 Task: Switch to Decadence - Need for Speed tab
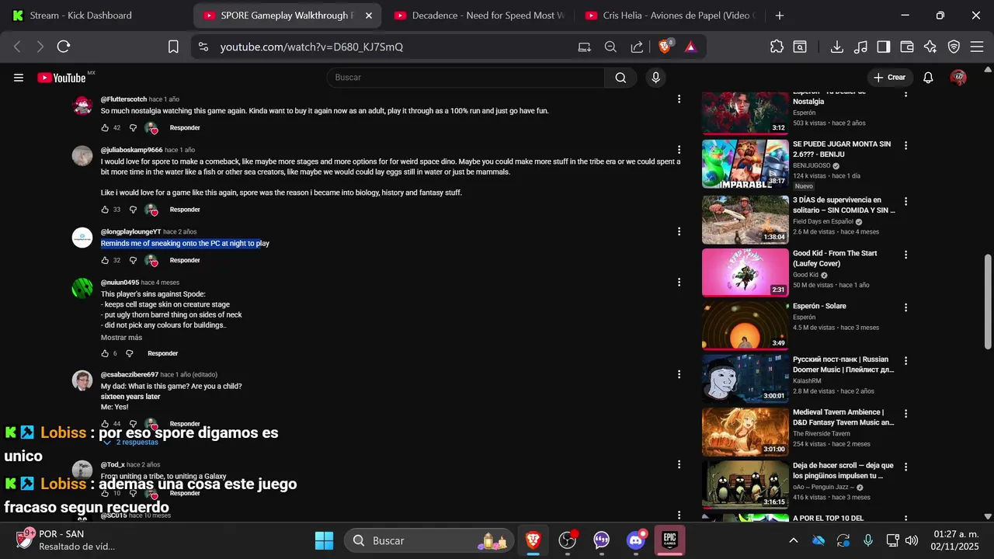coord(480,16)
